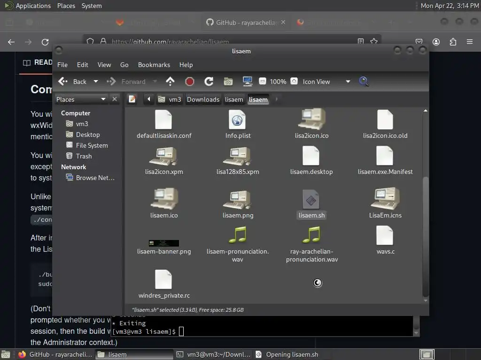Select lisaem.ico file
Viewport: 481px width, 360px height.
(x=164, y=203)
